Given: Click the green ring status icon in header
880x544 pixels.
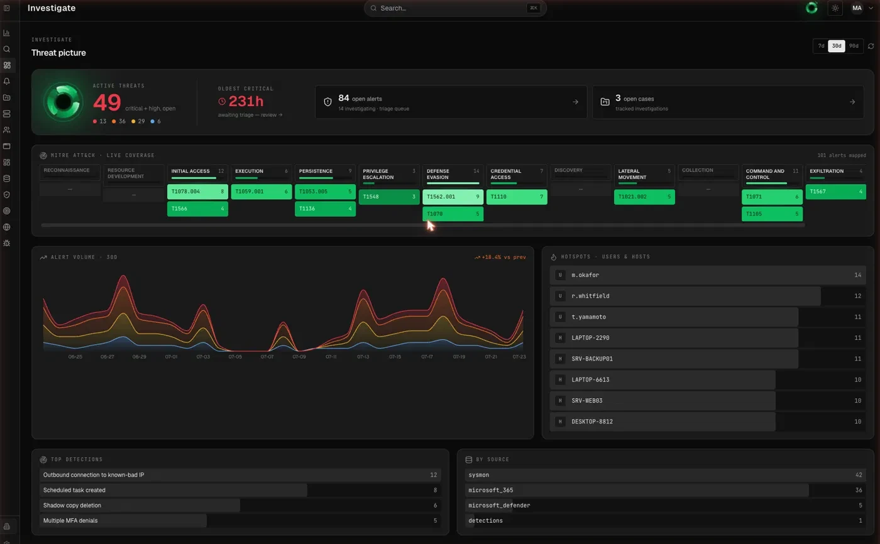Looking at the screenshot, I should (811, 8).
